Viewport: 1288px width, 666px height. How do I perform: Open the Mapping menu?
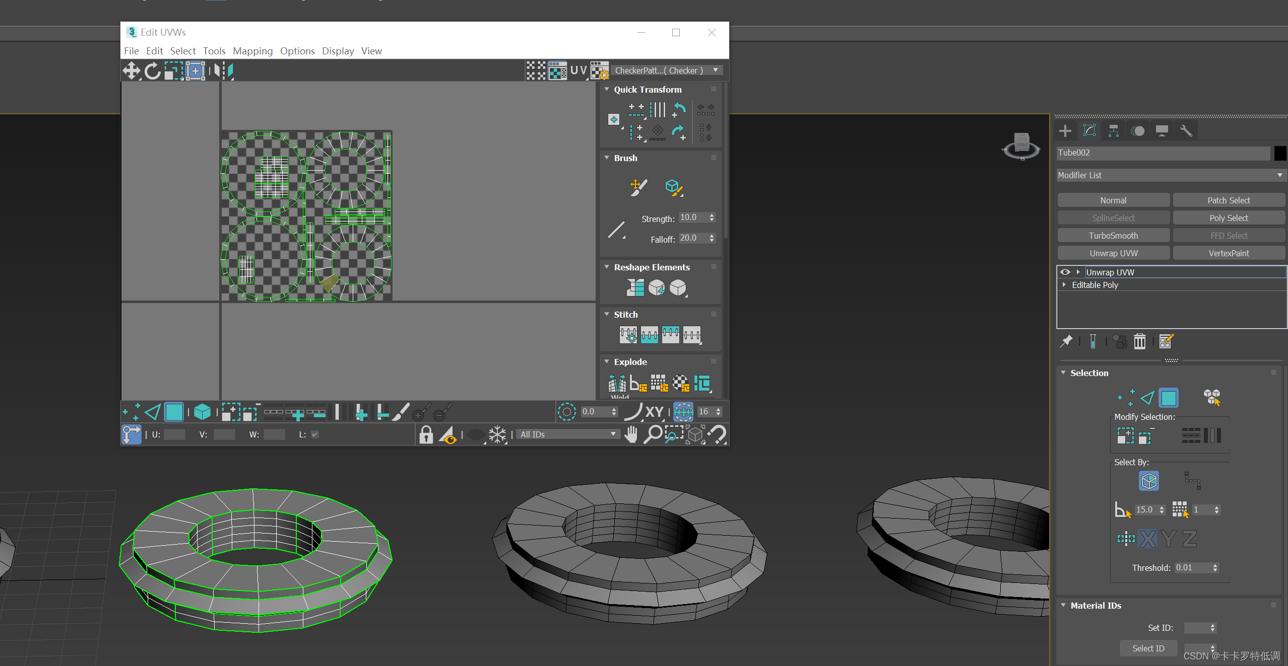coord(252,51)
